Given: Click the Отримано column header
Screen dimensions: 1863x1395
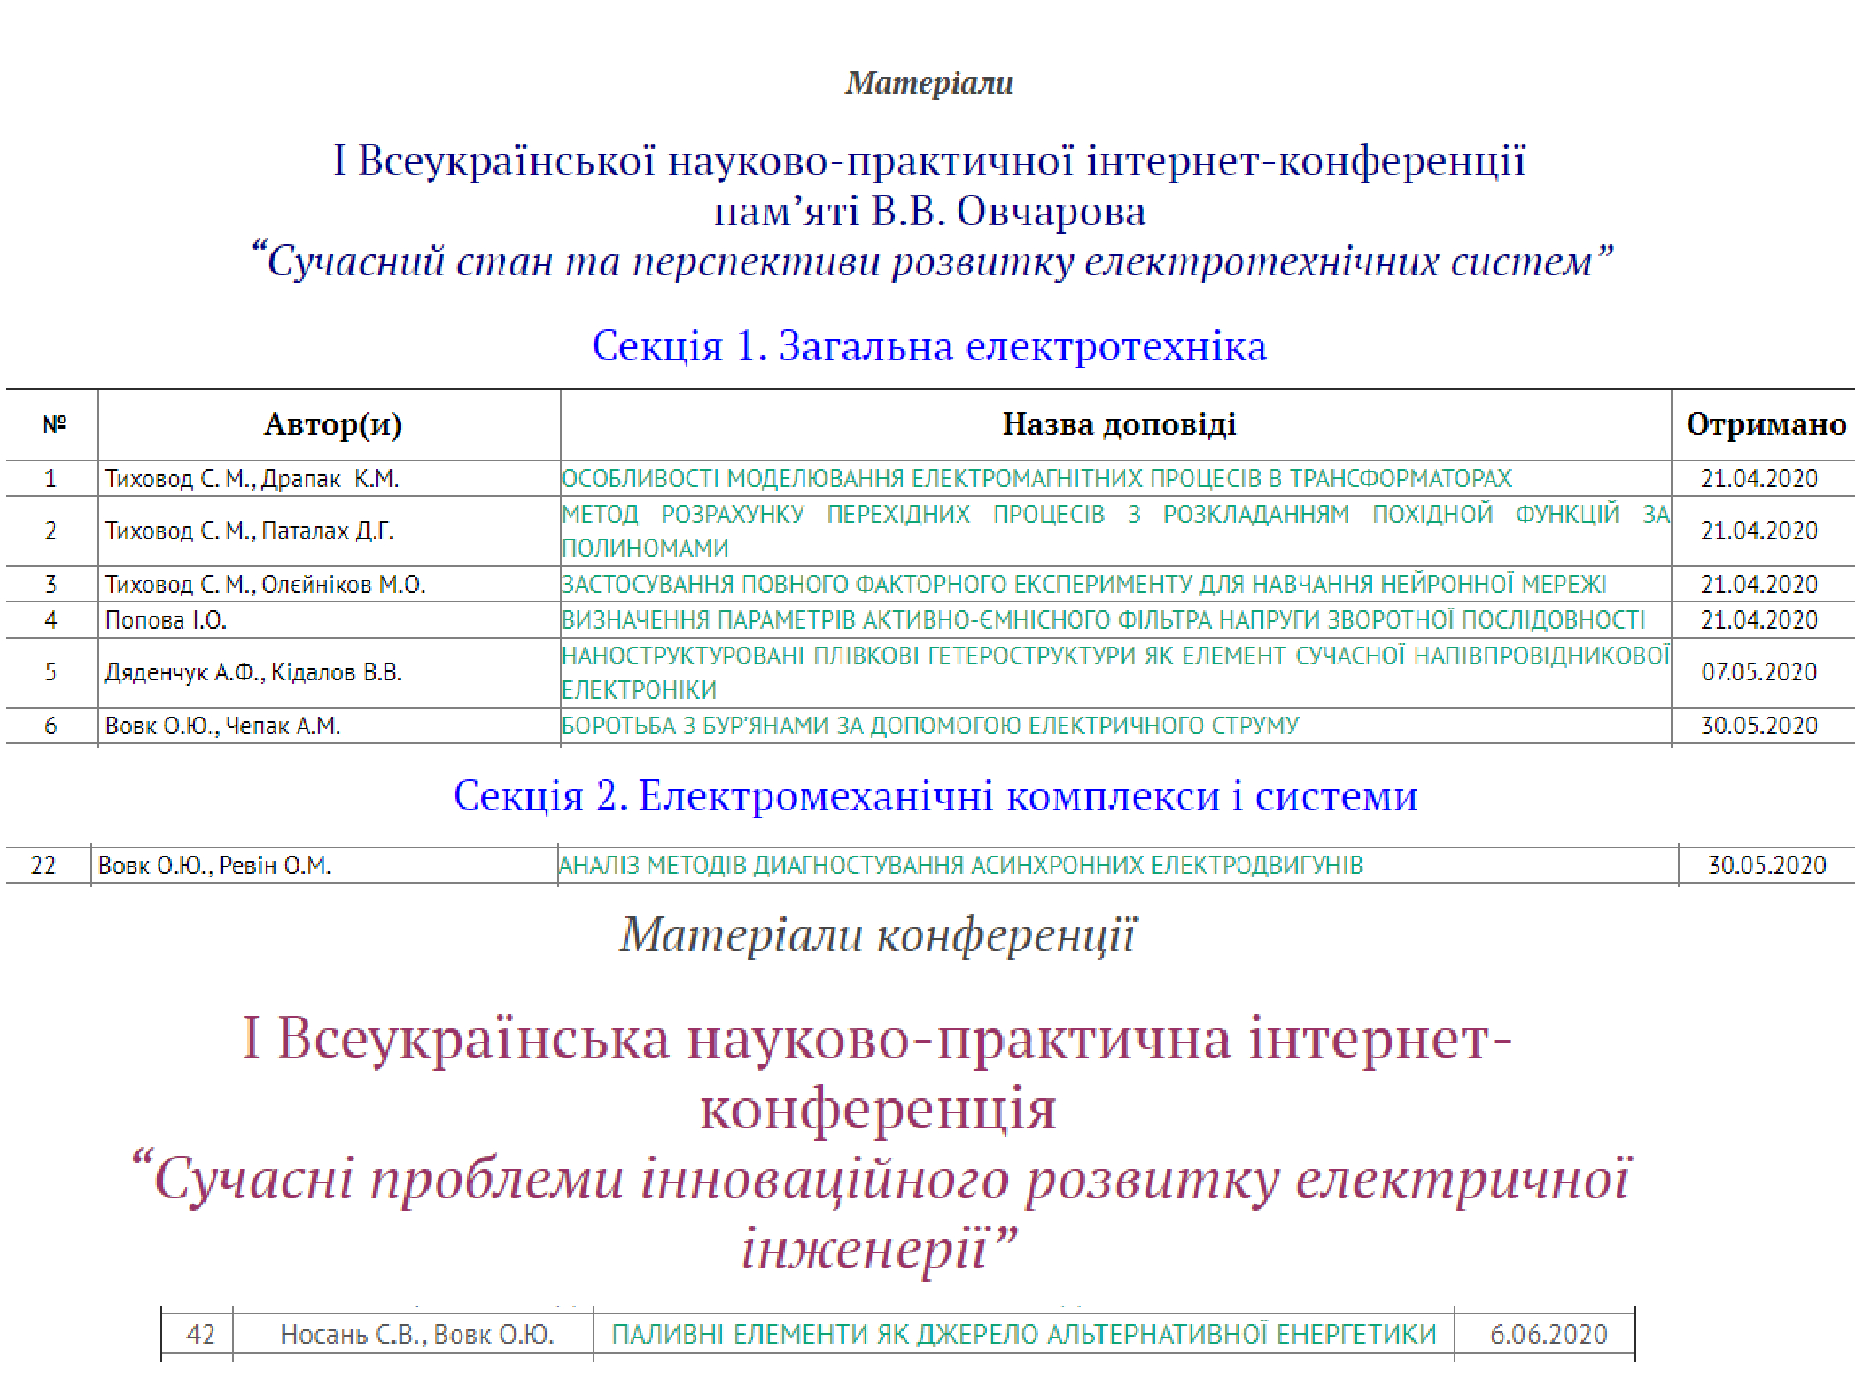Looking at the screenshot, I should coord(1765,425).
